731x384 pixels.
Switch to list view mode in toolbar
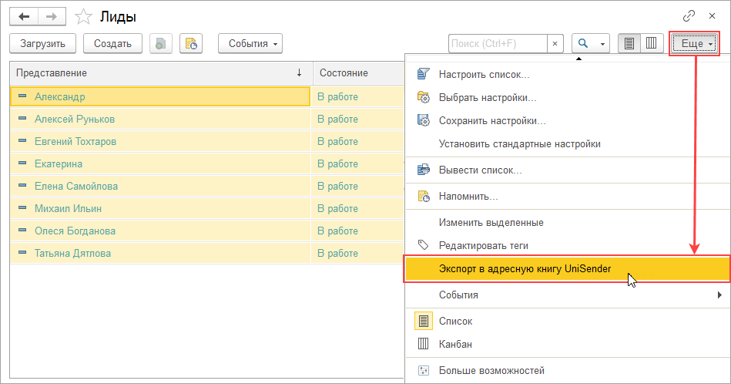pos(629,43)
